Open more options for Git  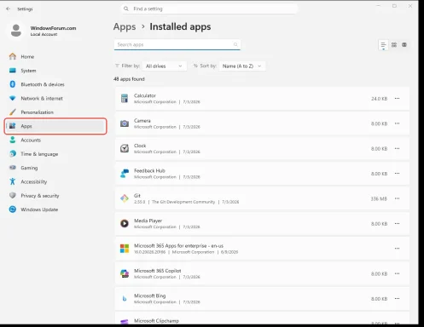pos(398,198)
